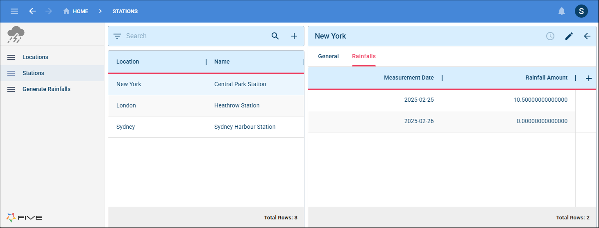Open Locations in the sidebar

click(x=52, y=57)
